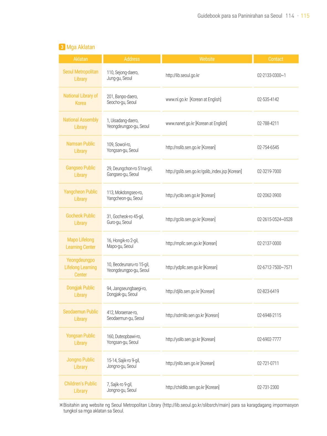Select phone number 02-6902-7777
The width and height of the screenshot is (327, 436).
tap(269, 339)
